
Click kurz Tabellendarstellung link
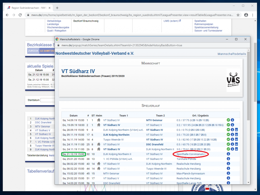[x=52, y=155]
